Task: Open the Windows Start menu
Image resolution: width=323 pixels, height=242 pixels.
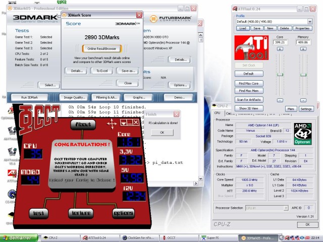Action: 18,237
